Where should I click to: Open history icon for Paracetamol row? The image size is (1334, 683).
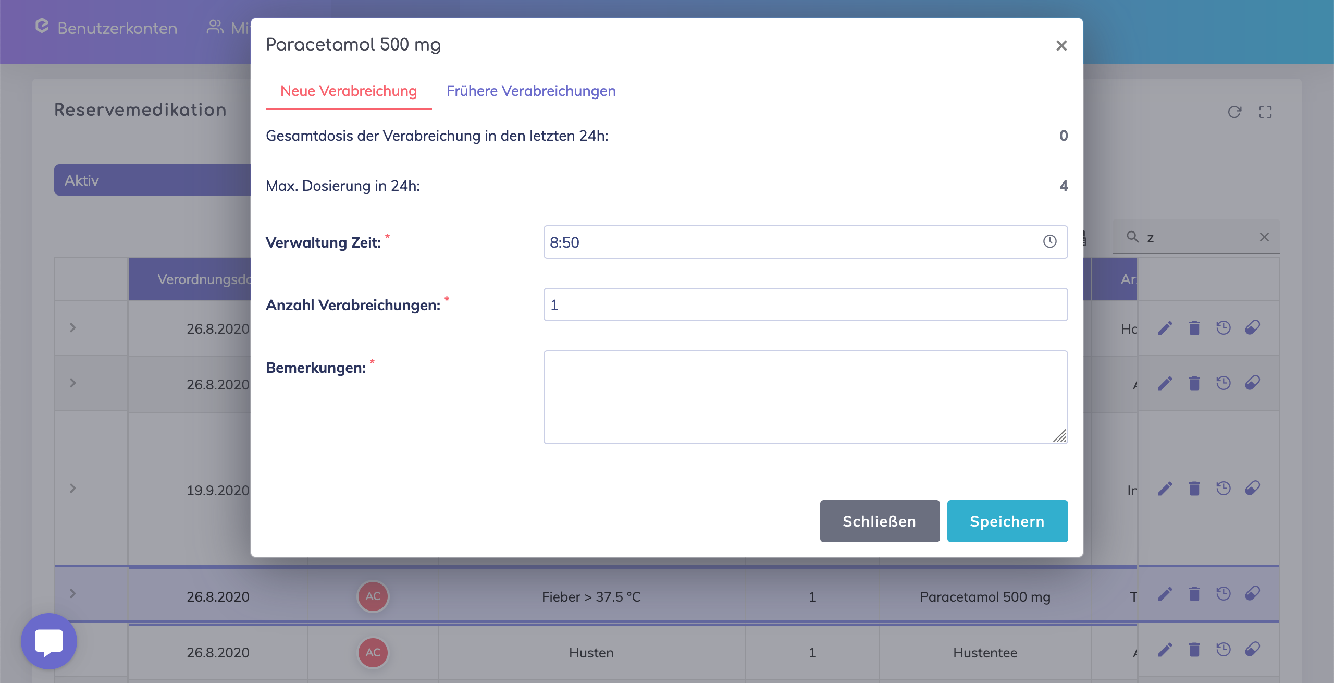coord(1223,594)
